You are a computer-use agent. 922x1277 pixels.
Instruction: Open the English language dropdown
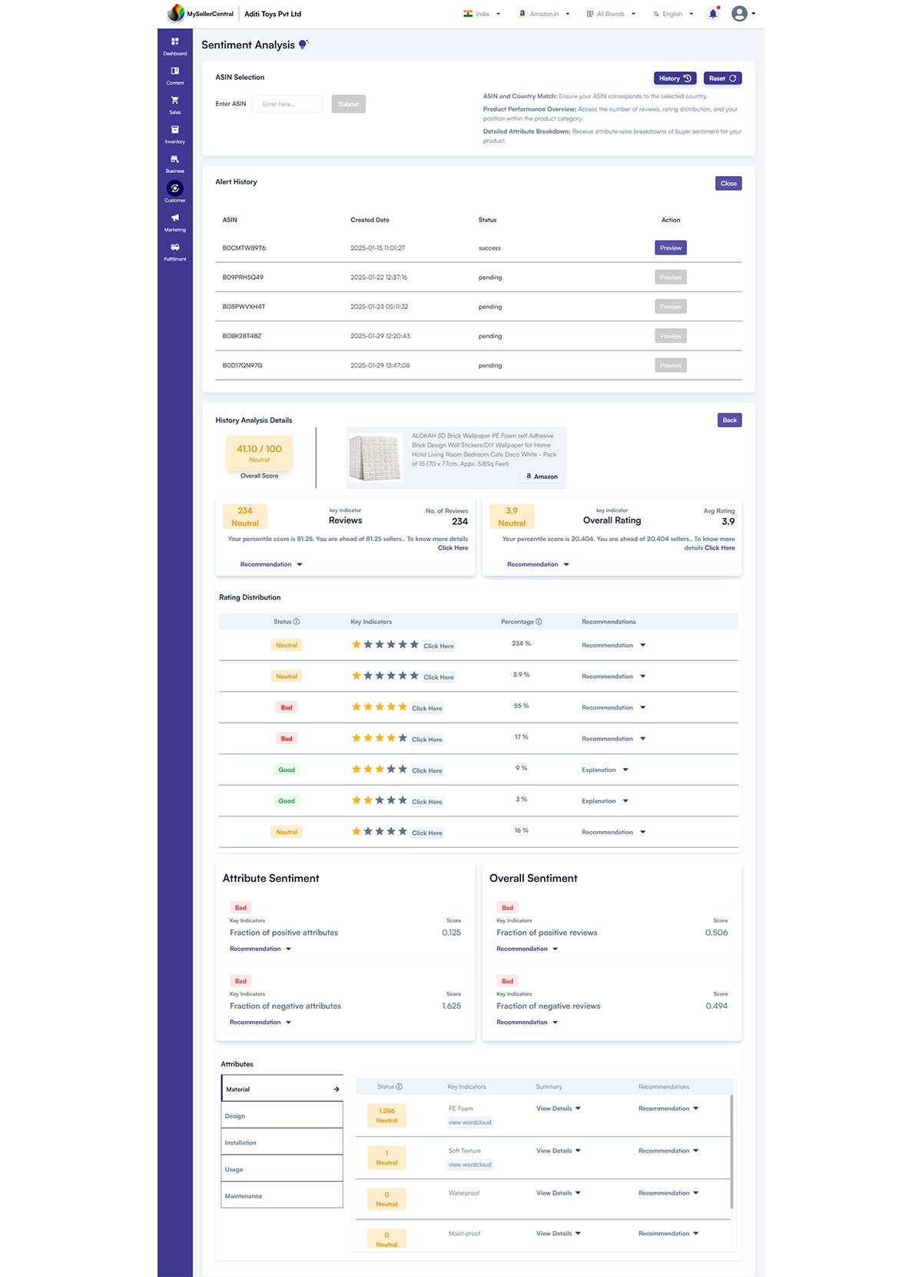[x=673, y=14]
